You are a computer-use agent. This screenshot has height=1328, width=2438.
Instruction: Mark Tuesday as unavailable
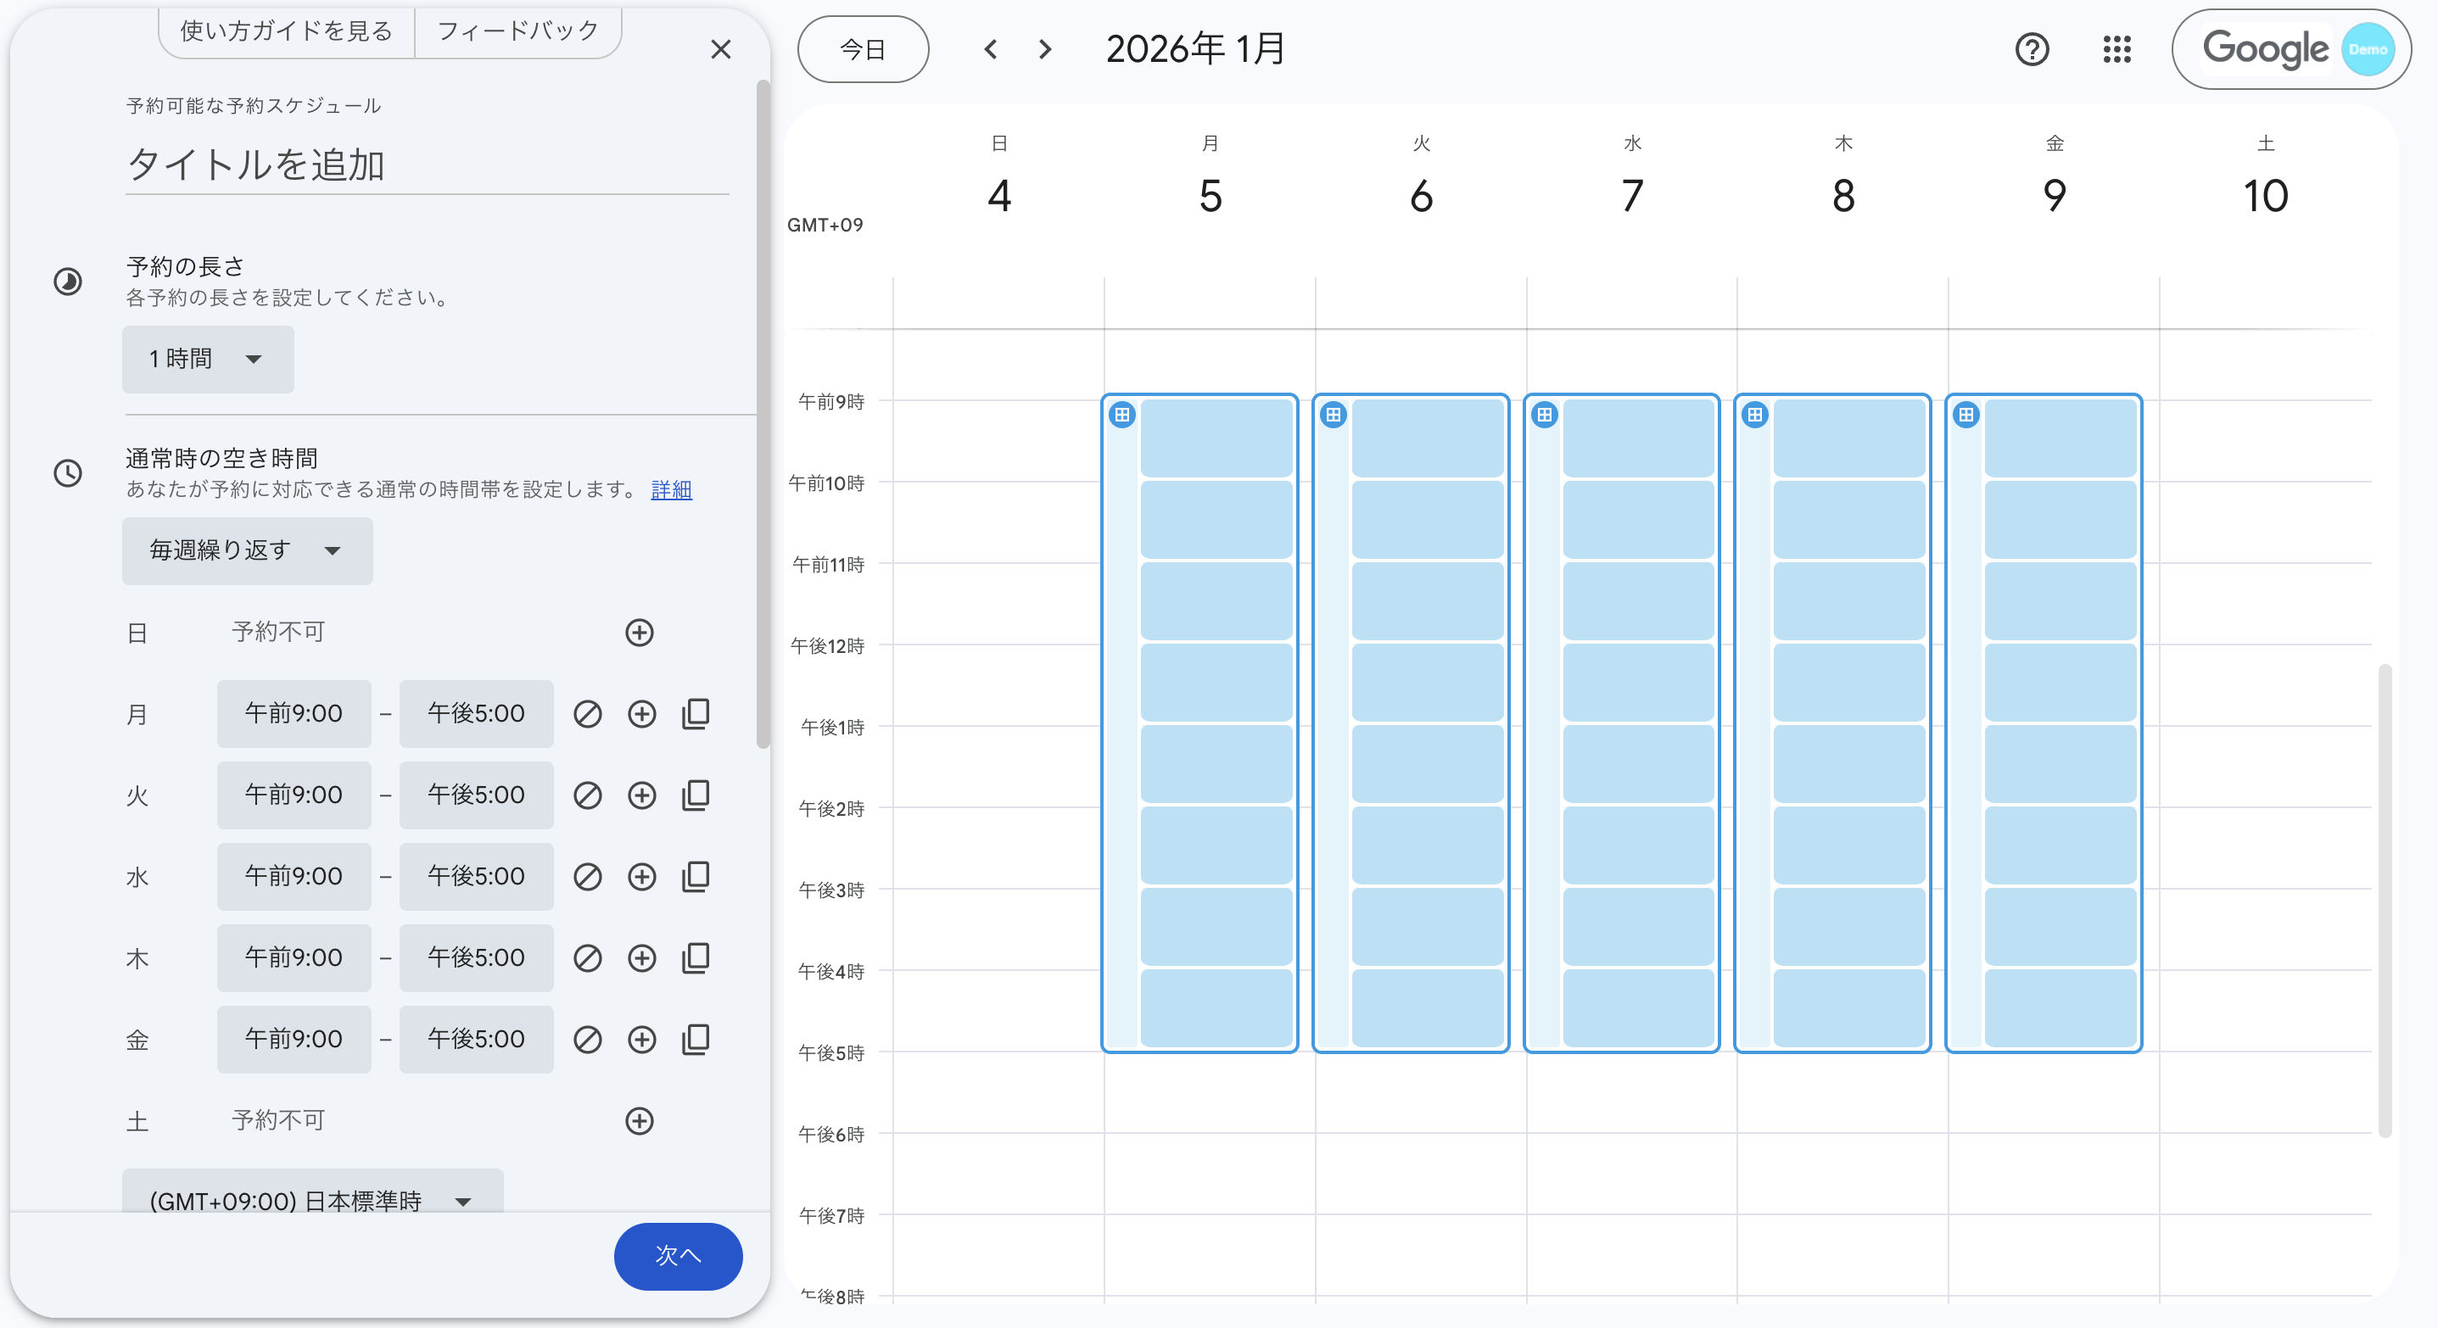[588, 795]
